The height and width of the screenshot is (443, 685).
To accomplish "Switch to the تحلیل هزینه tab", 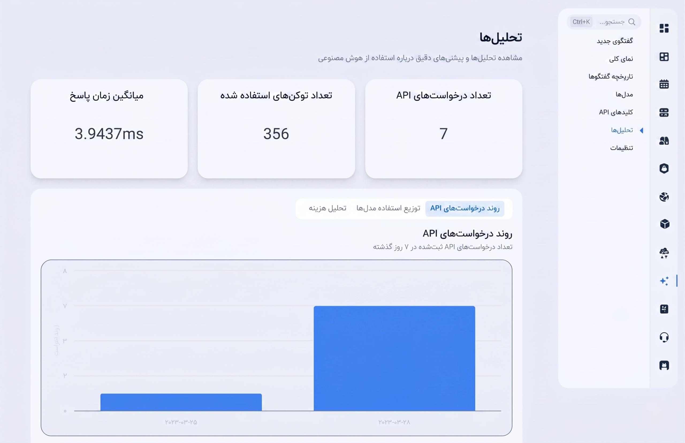I will 328,208.
